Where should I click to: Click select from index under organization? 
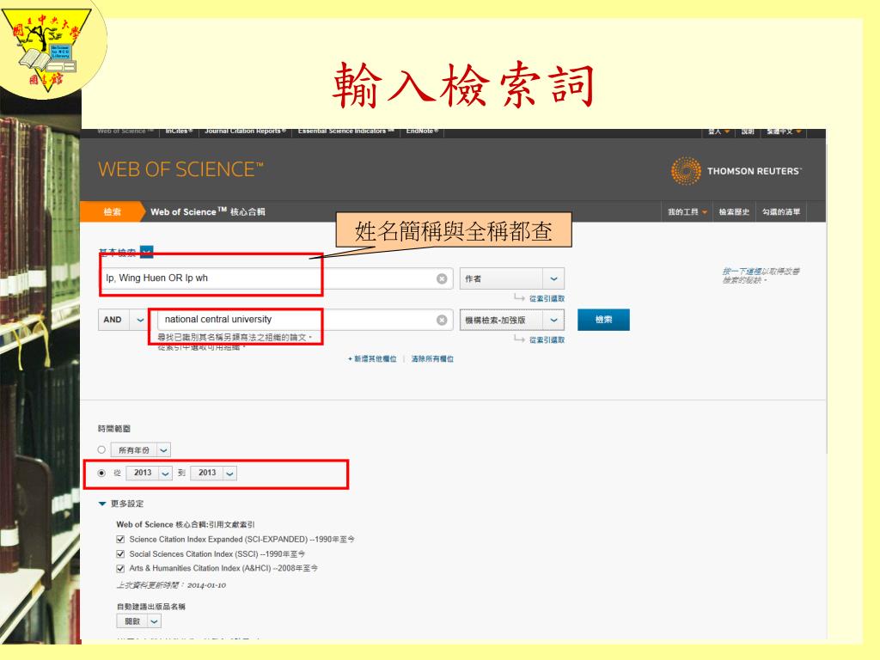click(547, 340)
